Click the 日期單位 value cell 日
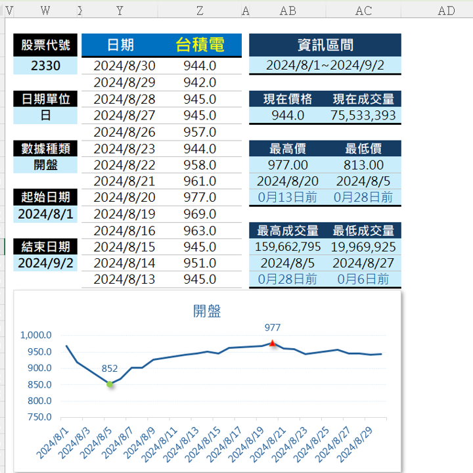The height and width of the screenshot is (473, 473). pyautogui.click(x=45, y=116)
